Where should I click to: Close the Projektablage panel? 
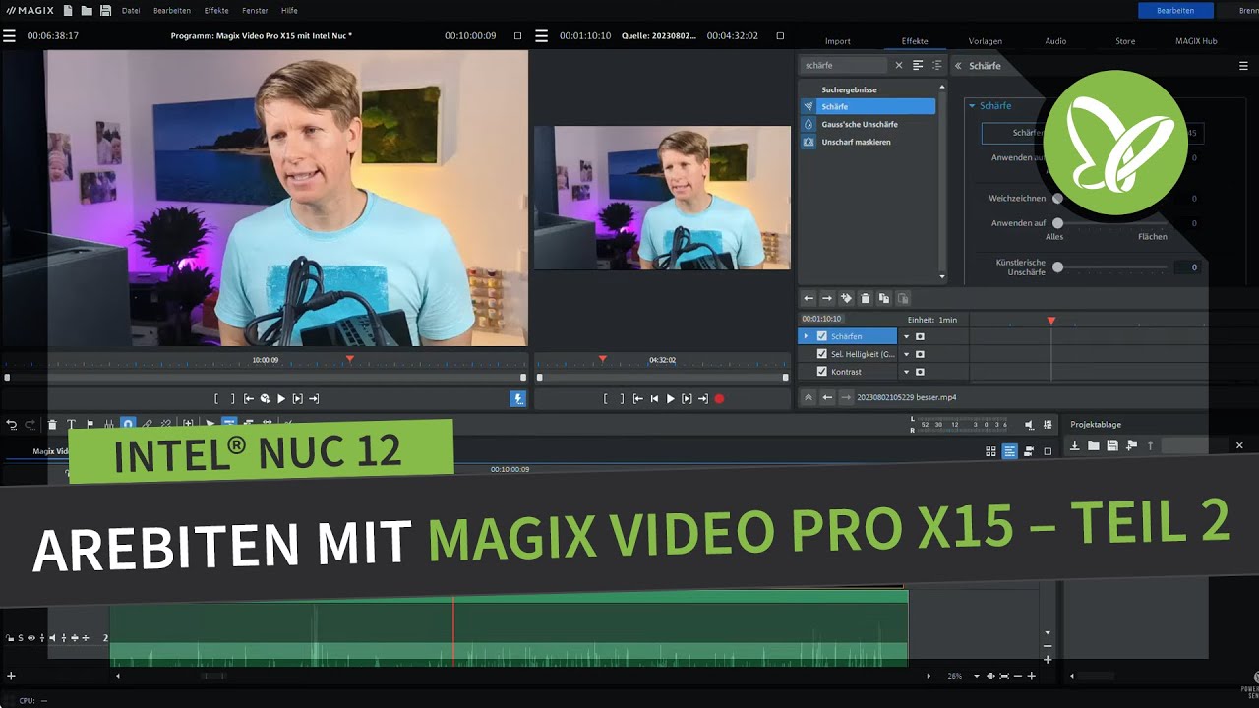coord(1239,445)
